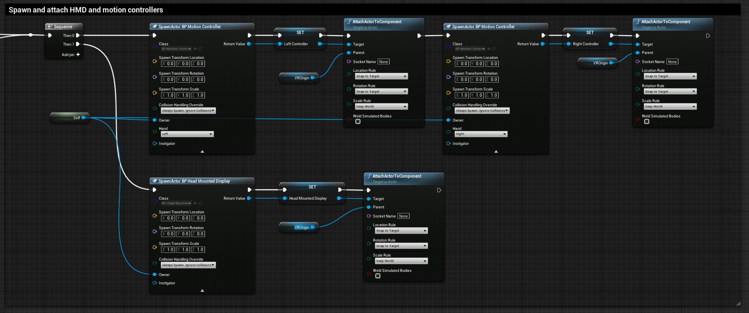The height and width of the screenshot is (313, 749).
Task: Open Location Rule dropdown on HMD attach node
Action: click(x=401, y=231)
